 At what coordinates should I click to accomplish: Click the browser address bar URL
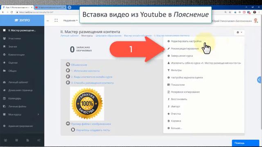[x=36, y=12]
